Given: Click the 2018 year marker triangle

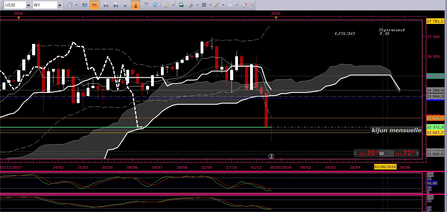Looking at the screenshot, I should (x=19, y=18).
